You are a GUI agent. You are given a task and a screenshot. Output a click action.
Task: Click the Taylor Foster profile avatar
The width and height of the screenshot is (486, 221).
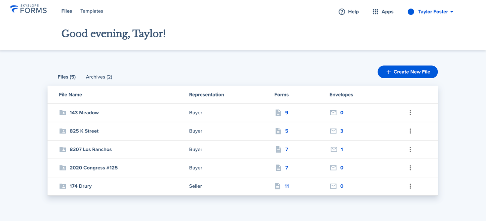(411, 12)
